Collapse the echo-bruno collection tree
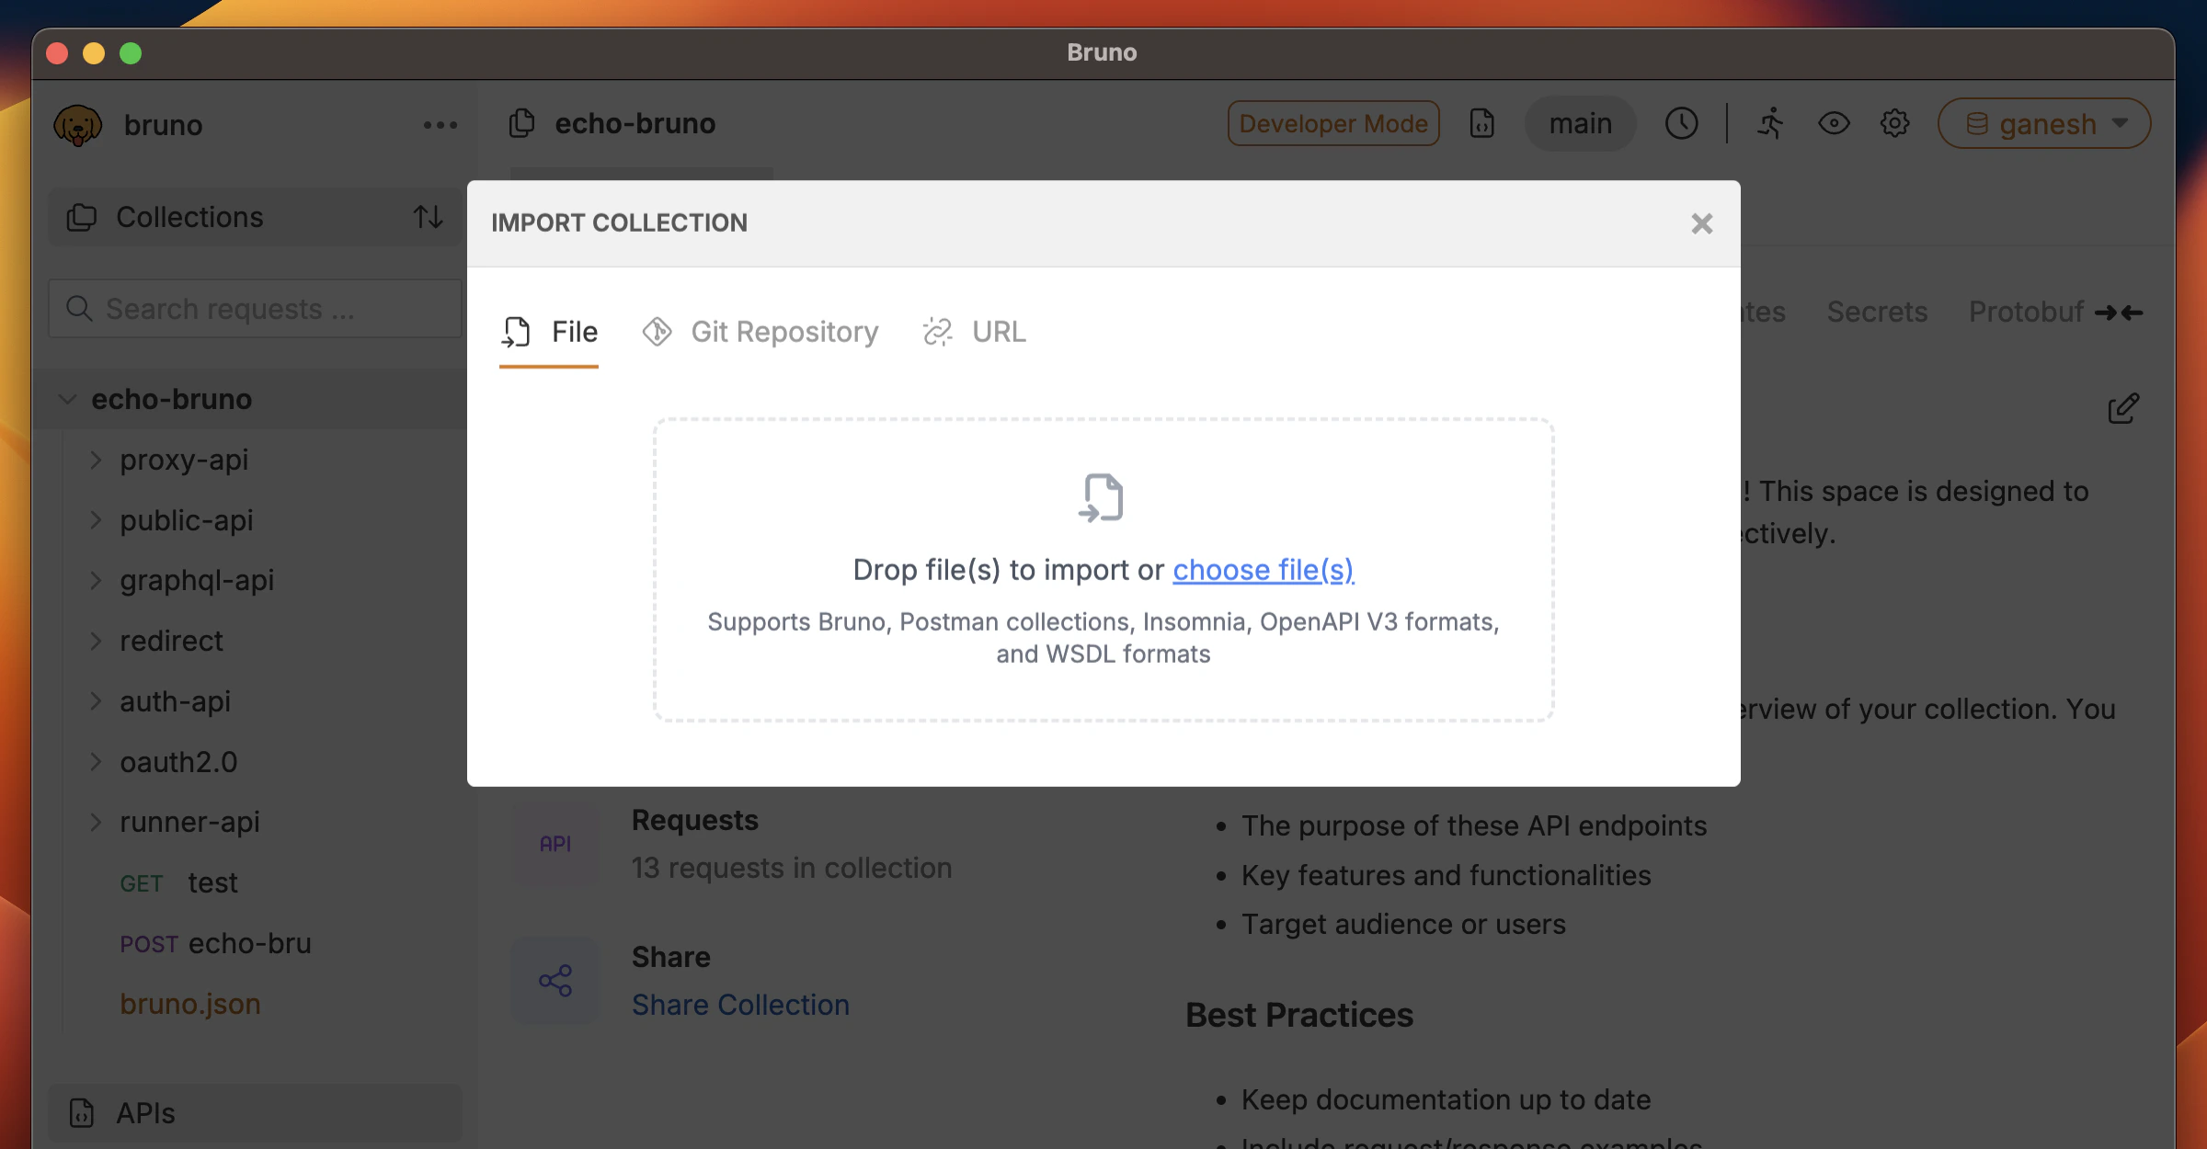This screenshot has height=1149, width=2207. click(66, 399)
